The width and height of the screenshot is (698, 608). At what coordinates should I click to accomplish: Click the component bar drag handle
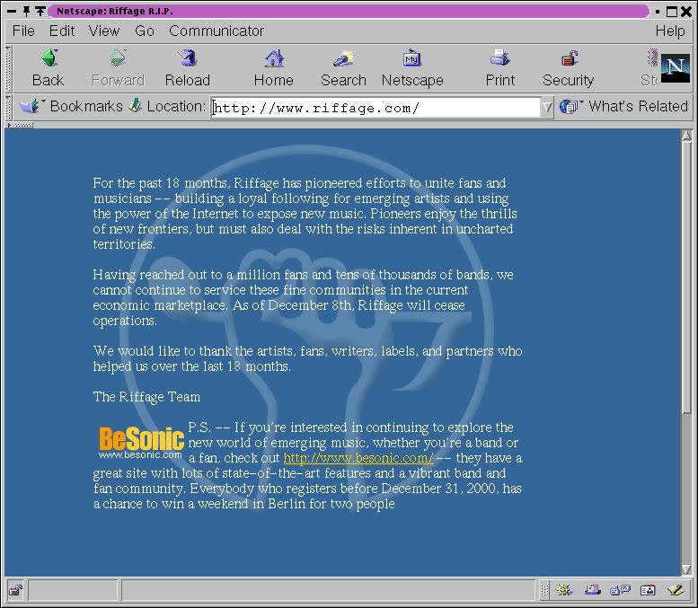(x=544, y=591)
